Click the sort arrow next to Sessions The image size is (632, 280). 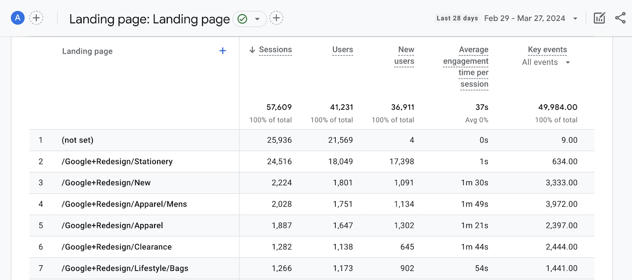252,50
